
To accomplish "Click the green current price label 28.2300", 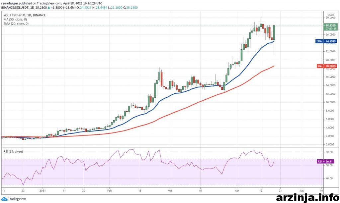I will pos(330,25).
